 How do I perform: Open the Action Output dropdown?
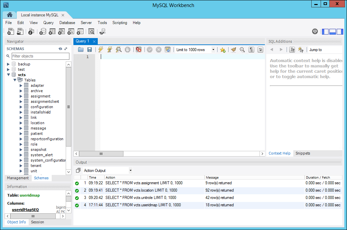click(x=107, y=171)
